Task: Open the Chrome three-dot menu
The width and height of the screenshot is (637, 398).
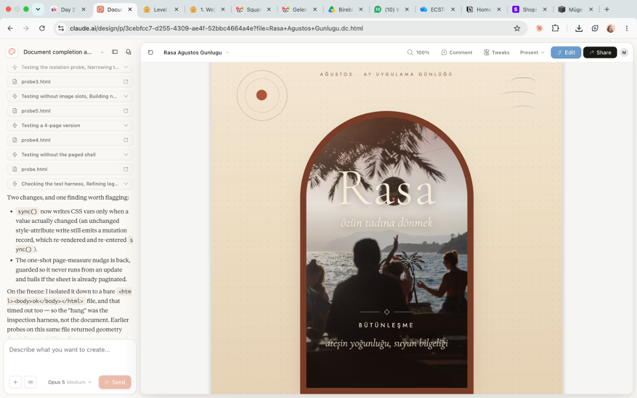Action: coord(626,28)
